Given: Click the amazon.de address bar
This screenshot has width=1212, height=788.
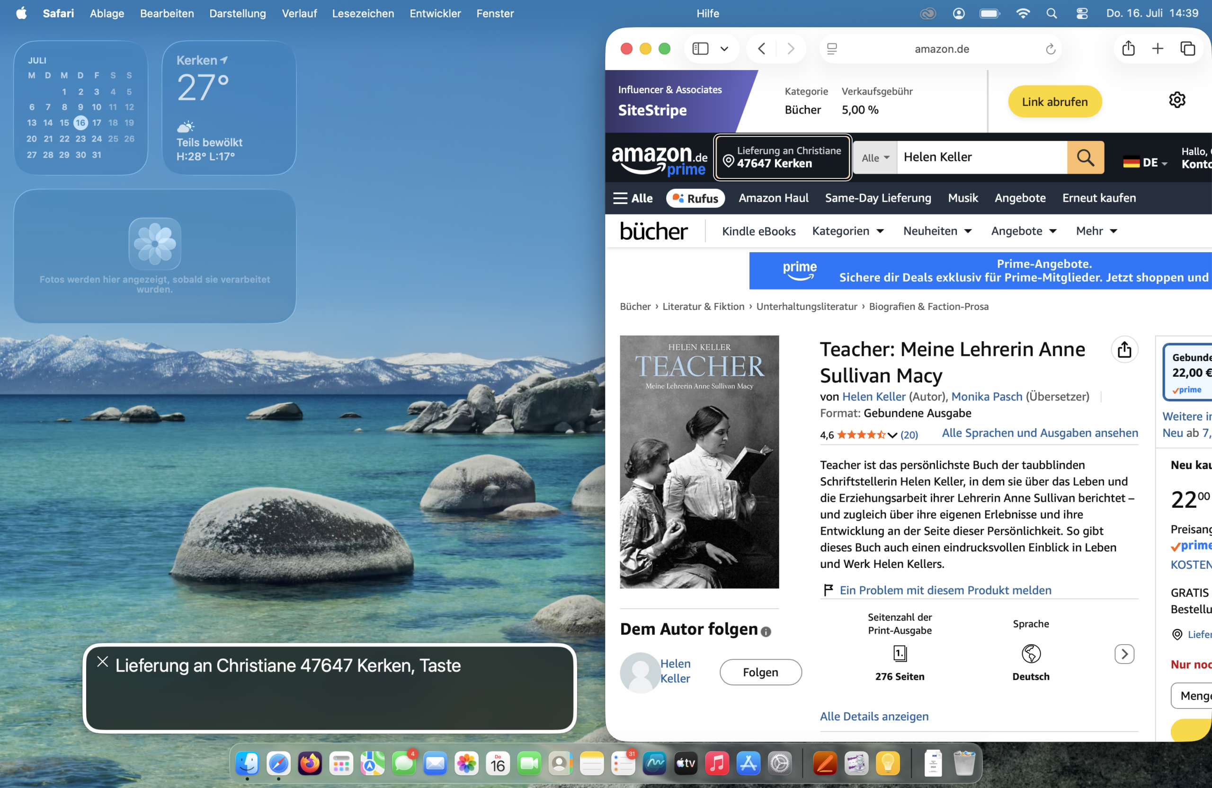Looking at the screenshot, I should pyautogui.click(x=941, y=49).
